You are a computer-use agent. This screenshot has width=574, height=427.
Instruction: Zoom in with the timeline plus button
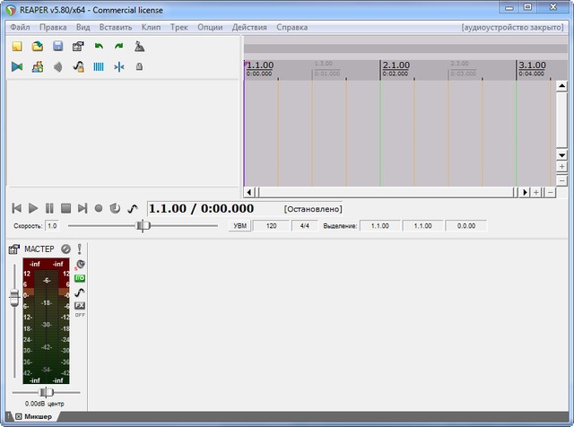[x=536, y=192]
